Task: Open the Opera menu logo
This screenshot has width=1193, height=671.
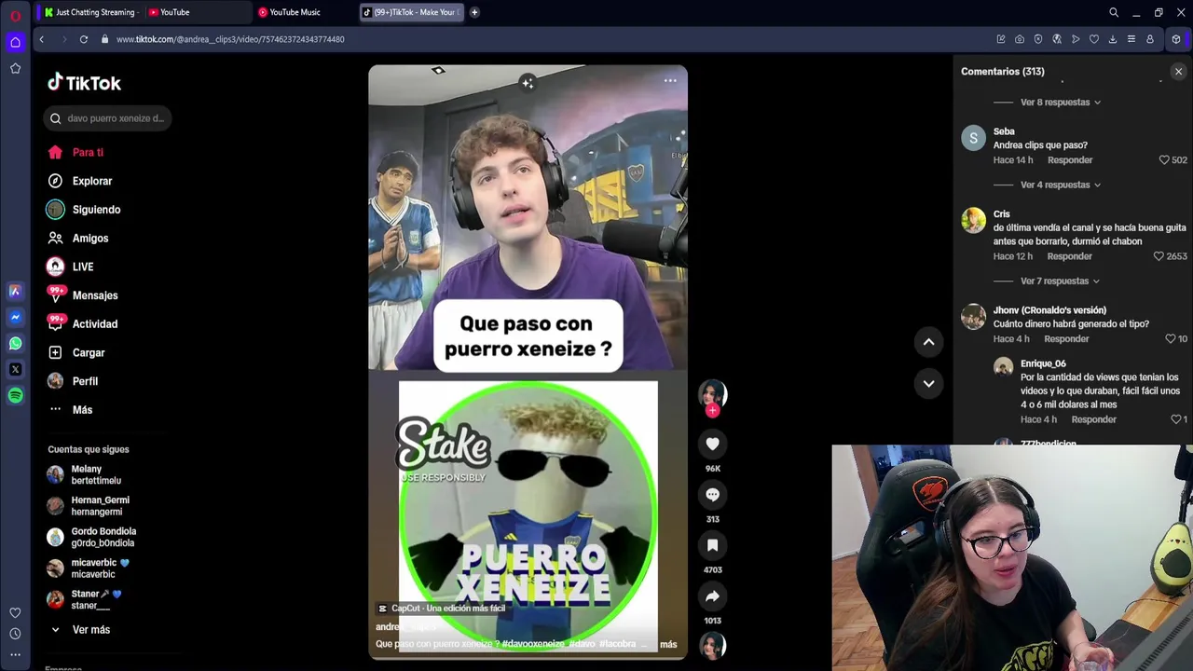Action: 15,16
